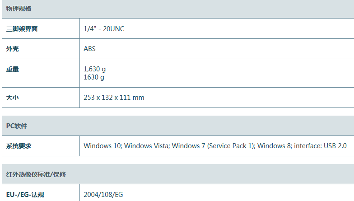Viewport: 354px width, 201px height.
Task: Click the 1/4" - 20UNC value
Action: tap(104, 29)
